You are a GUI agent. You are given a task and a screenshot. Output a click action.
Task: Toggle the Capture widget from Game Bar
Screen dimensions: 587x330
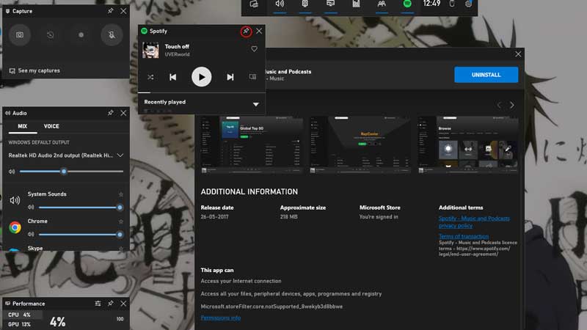click(x=305, y=4)
